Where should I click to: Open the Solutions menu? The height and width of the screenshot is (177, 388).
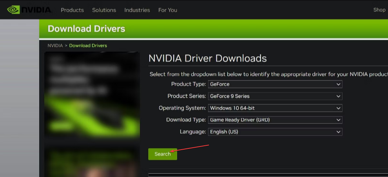point(104,10)
